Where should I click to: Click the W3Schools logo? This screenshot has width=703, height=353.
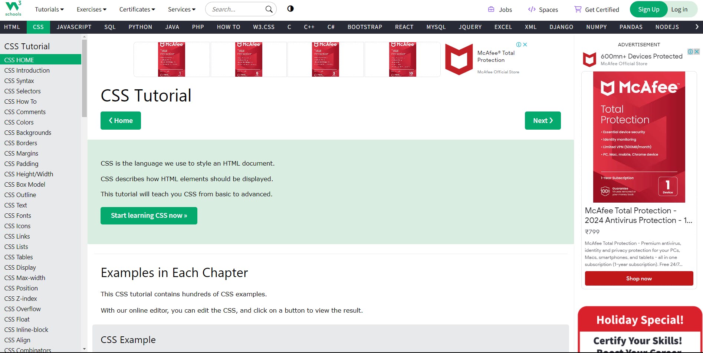click(13, 9)
